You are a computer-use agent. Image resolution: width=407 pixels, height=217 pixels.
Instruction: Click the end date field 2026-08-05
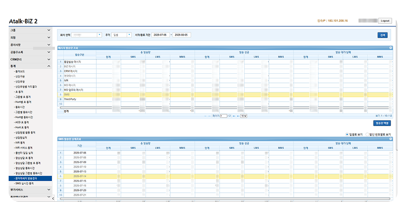tap(182, 35)
